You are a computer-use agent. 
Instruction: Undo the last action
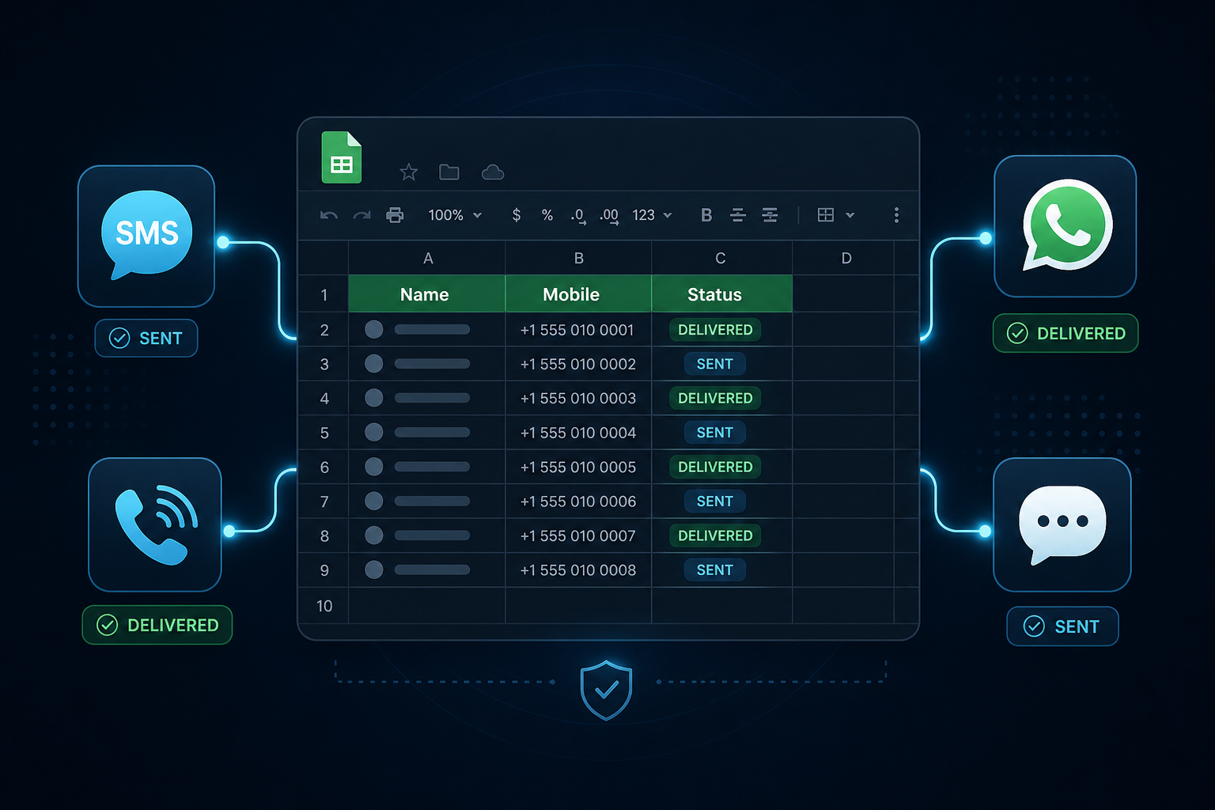[x=329, y=215]
